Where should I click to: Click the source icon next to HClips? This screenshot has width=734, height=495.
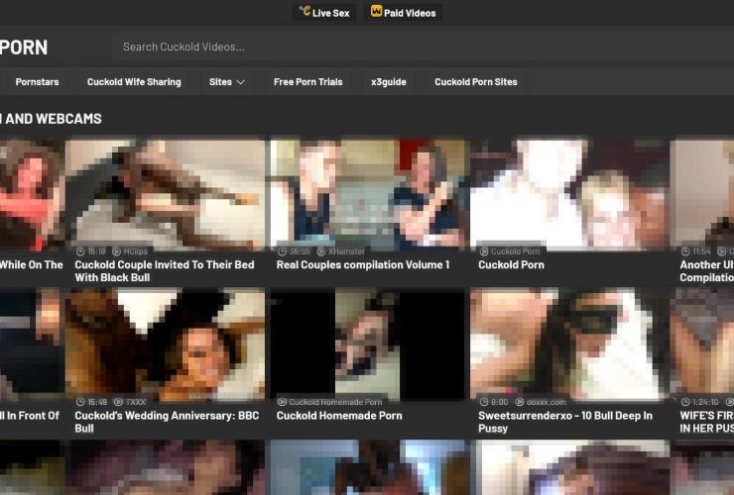tap(117, 251)
